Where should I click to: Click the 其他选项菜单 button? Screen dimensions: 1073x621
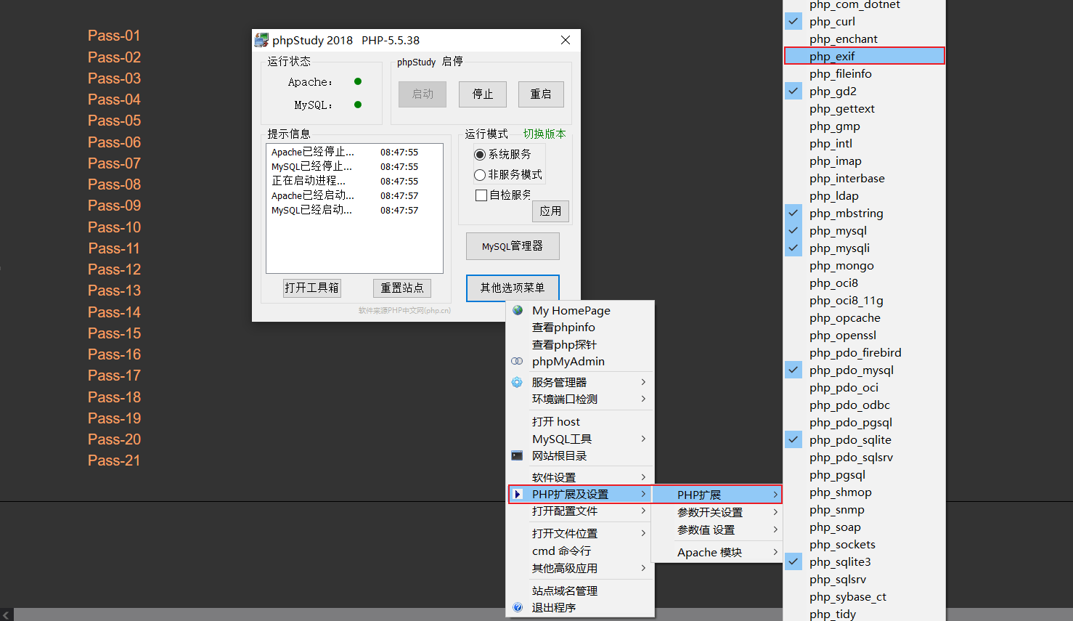click(513, 288)
